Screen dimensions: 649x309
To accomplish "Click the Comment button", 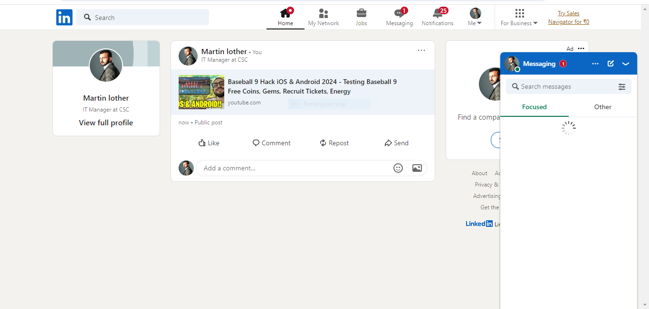I will (x=272, y=143).
